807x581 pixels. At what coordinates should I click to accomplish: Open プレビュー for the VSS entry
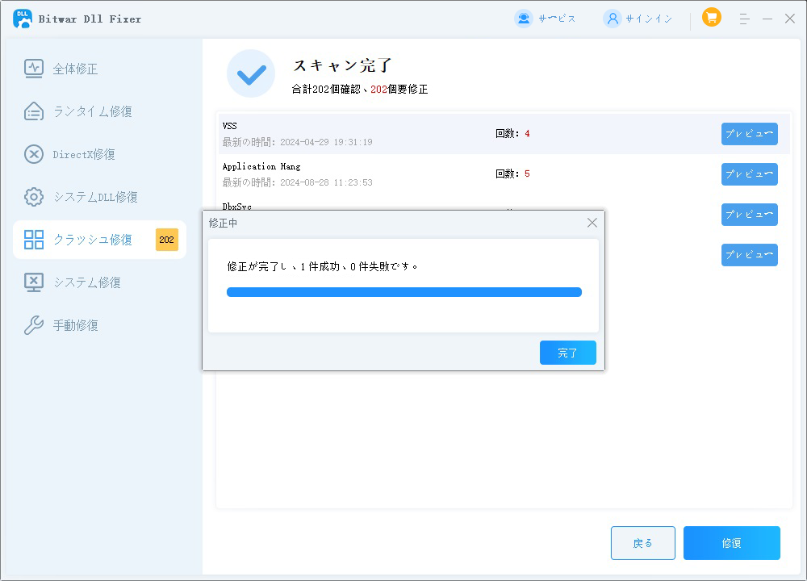click(749, 133)
